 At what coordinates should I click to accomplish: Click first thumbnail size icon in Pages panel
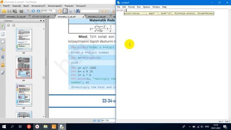9,25
